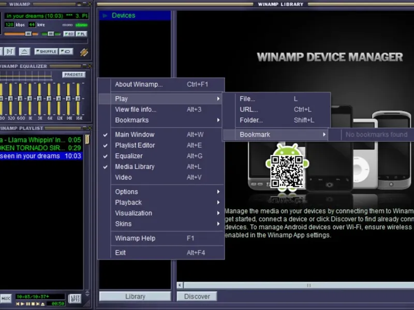Click the playlist mini eject button

[43, 304]
